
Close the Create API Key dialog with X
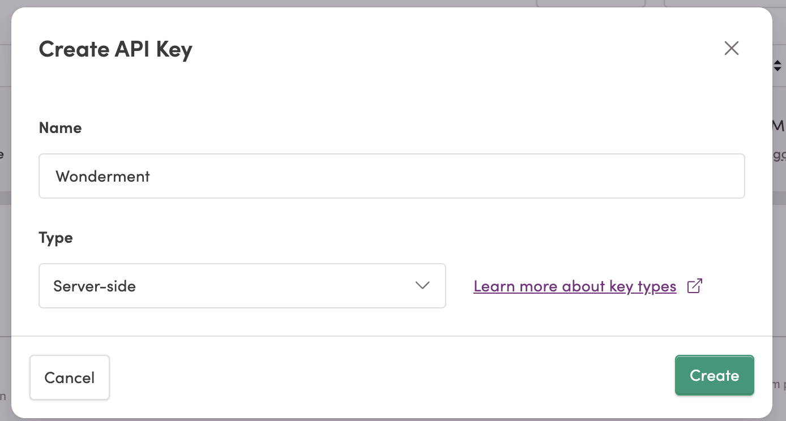pyautogui.click(x=732, y=49)
